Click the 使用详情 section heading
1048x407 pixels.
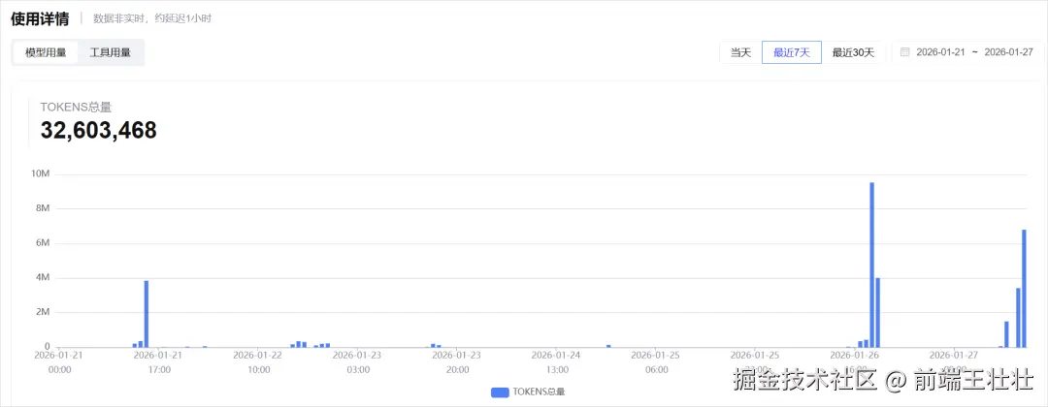40,18
